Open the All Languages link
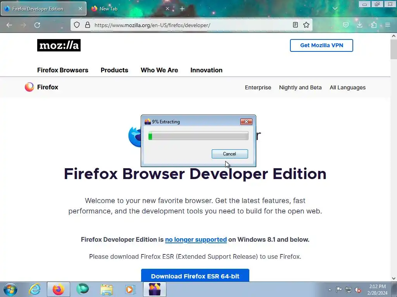The height and width of the screenshot is (297, 397). [x=348, y=87]
